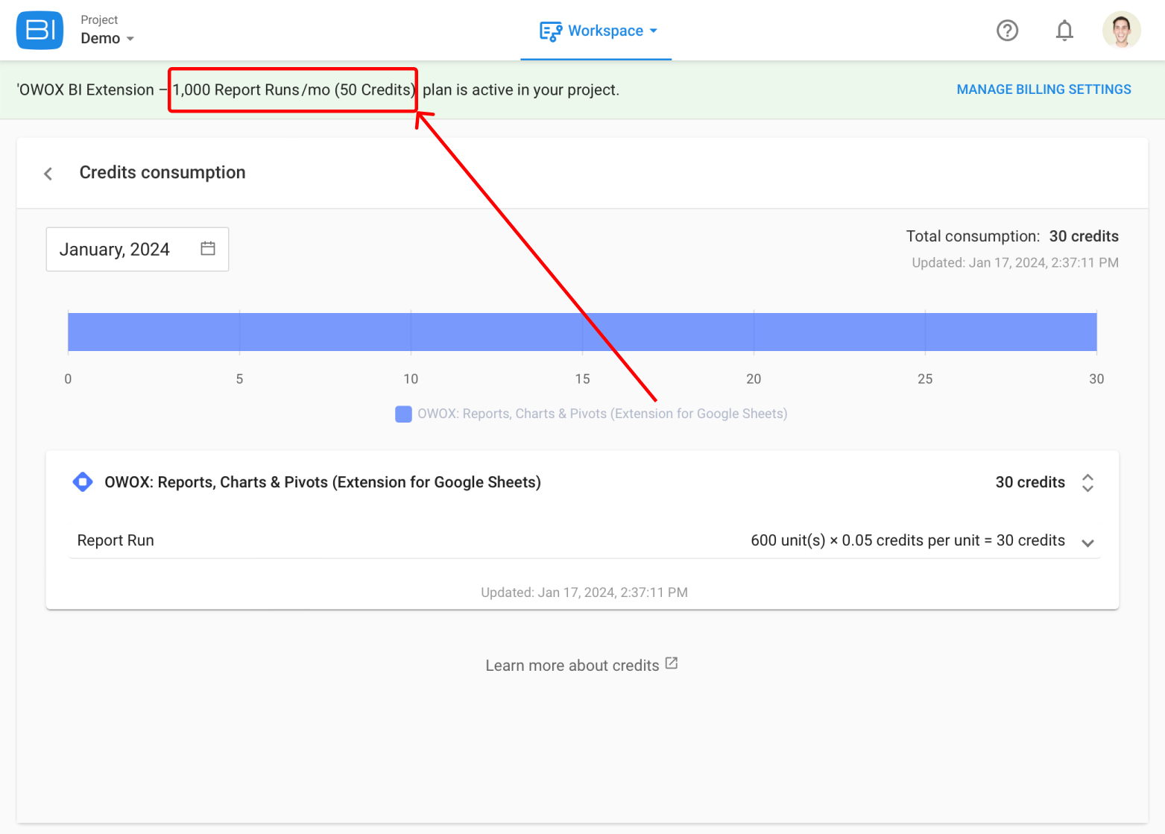Image resolution: width=1165 pixels, height=834 pixels.
Task: Click the Report Run row label
Action: point(116,540)
